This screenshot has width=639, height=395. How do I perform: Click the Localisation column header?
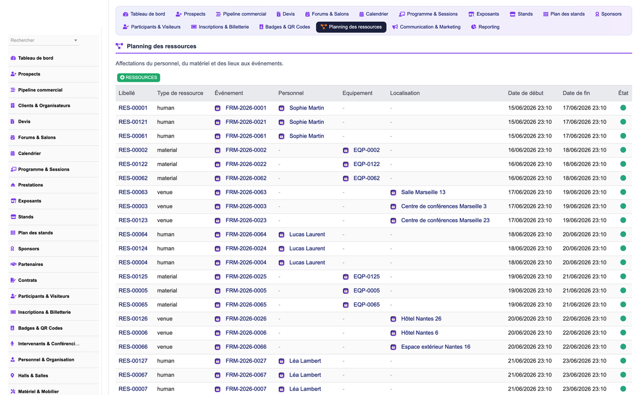point(405,93)
